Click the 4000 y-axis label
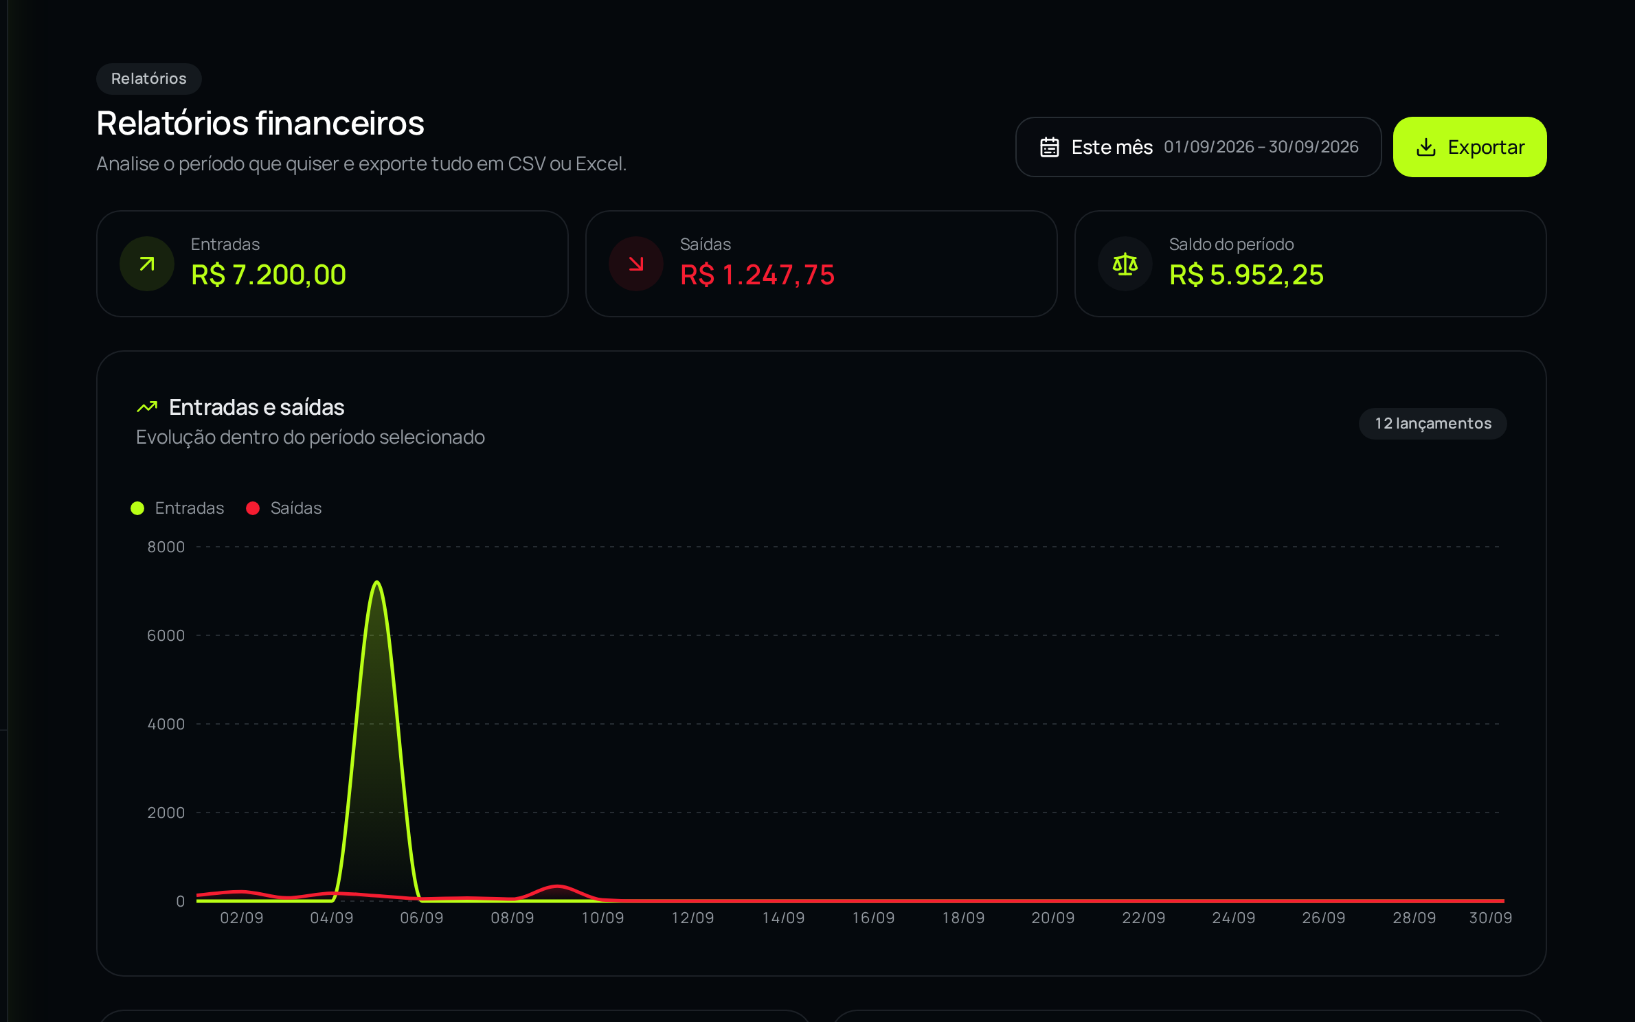1635x1022 pixels. tap(166, 725)
